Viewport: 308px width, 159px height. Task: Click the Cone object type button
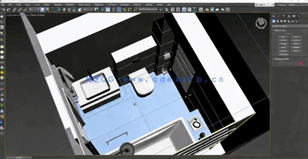click(x=296, y=37)
